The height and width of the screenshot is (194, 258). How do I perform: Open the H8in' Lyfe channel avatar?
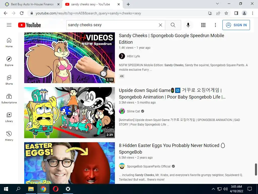[122, 56]
